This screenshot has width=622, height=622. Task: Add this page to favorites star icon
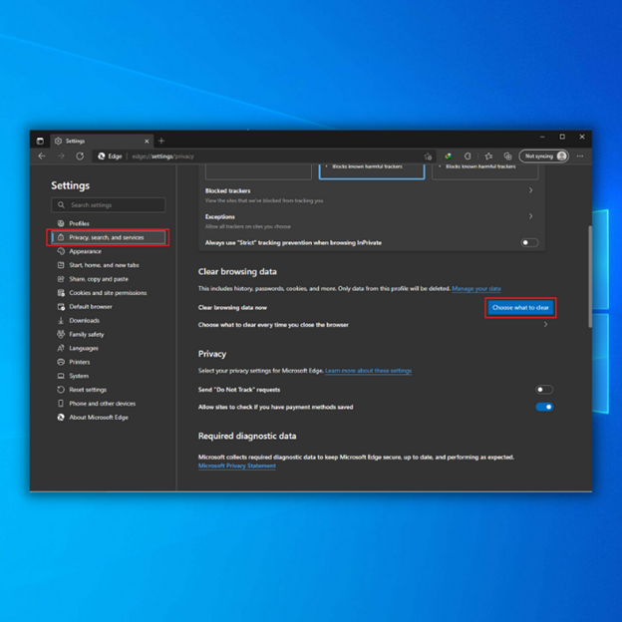coord(428,156)
